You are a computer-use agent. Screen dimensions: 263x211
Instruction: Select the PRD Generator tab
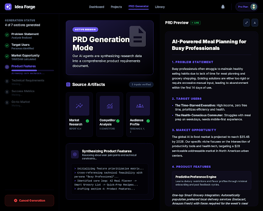point(139,6)
